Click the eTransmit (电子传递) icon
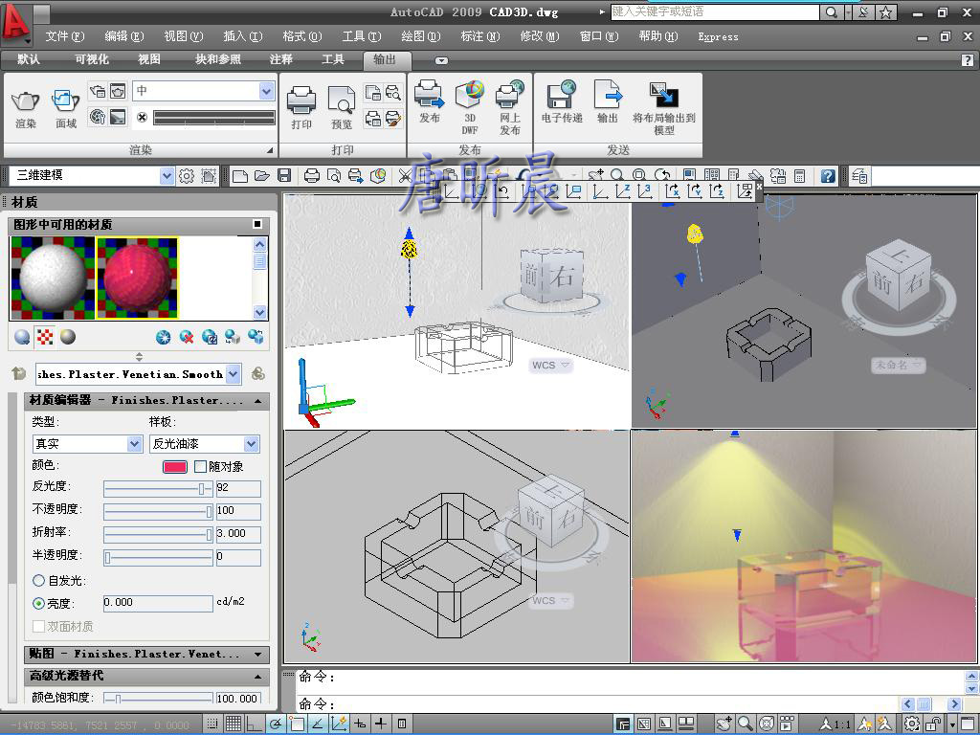The height and width of the screenshot is (735, 980). click(561, 95)
